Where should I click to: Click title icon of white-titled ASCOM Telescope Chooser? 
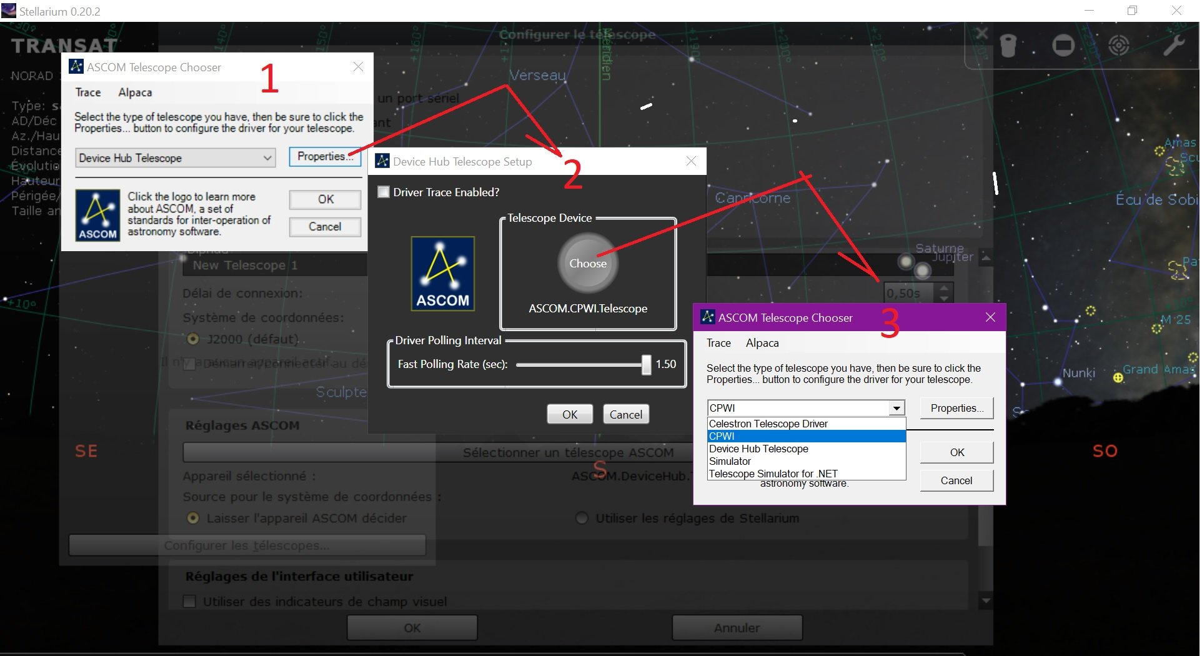pyautogui.click(x=76, y=66)
